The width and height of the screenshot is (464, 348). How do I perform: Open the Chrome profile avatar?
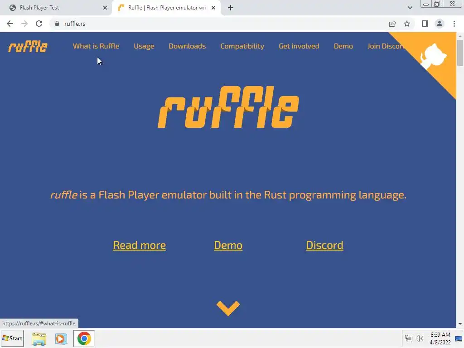(440, 24)
